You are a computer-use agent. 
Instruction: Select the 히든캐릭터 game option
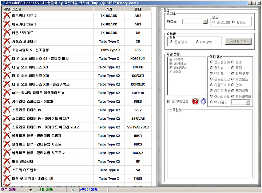tap(233, 96)
